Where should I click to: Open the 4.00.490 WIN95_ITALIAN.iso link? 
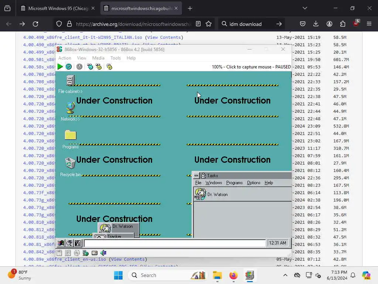[x=82, y=37]
